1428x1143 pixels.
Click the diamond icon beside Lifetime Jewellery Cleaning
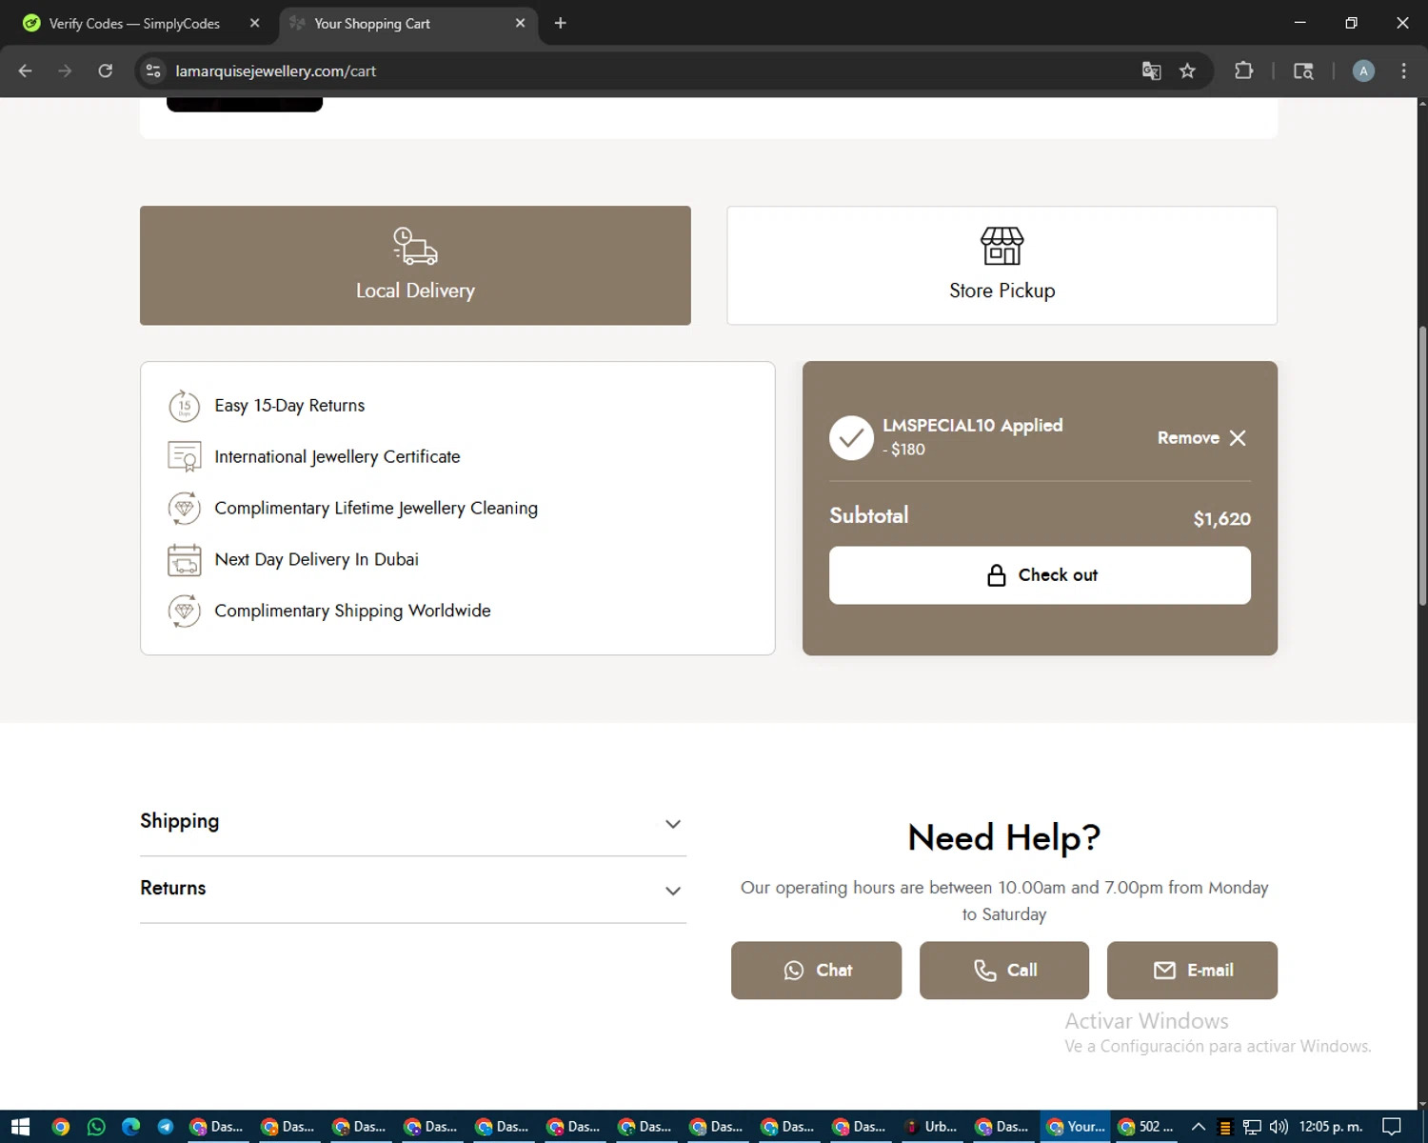184,508
